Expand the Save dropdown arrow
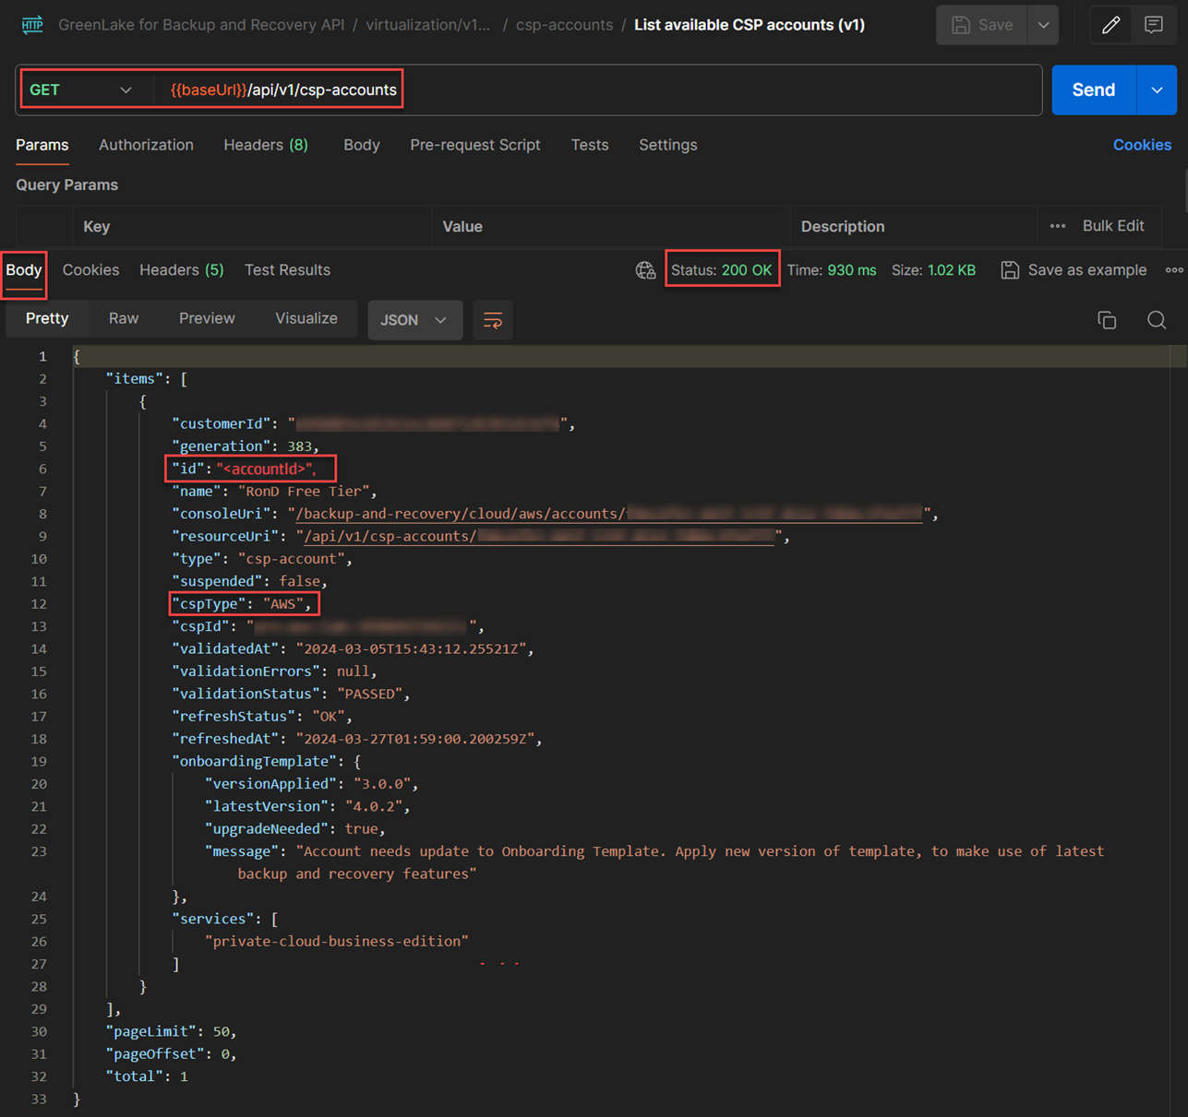 (1043, 25)
